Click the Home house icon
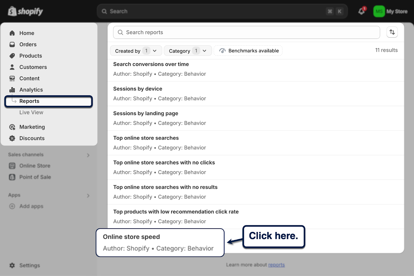Viewport: 414px width, 276px height. (x=12, y=33)
